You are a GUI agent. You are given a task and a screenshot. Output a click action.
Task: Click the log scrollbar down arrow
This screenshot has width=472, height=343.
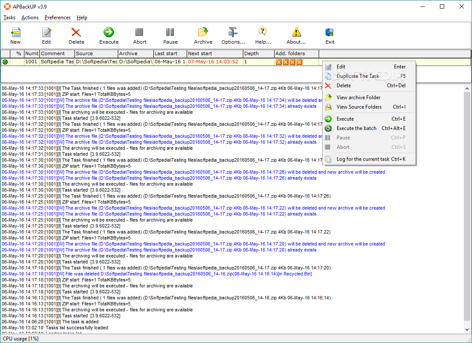467,330
